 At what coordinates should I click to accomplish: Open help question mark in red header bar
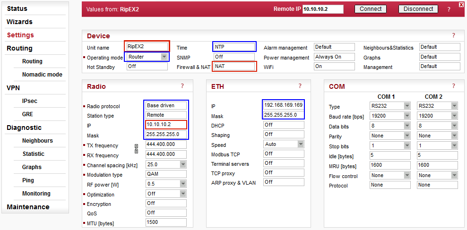coord(449,9)
